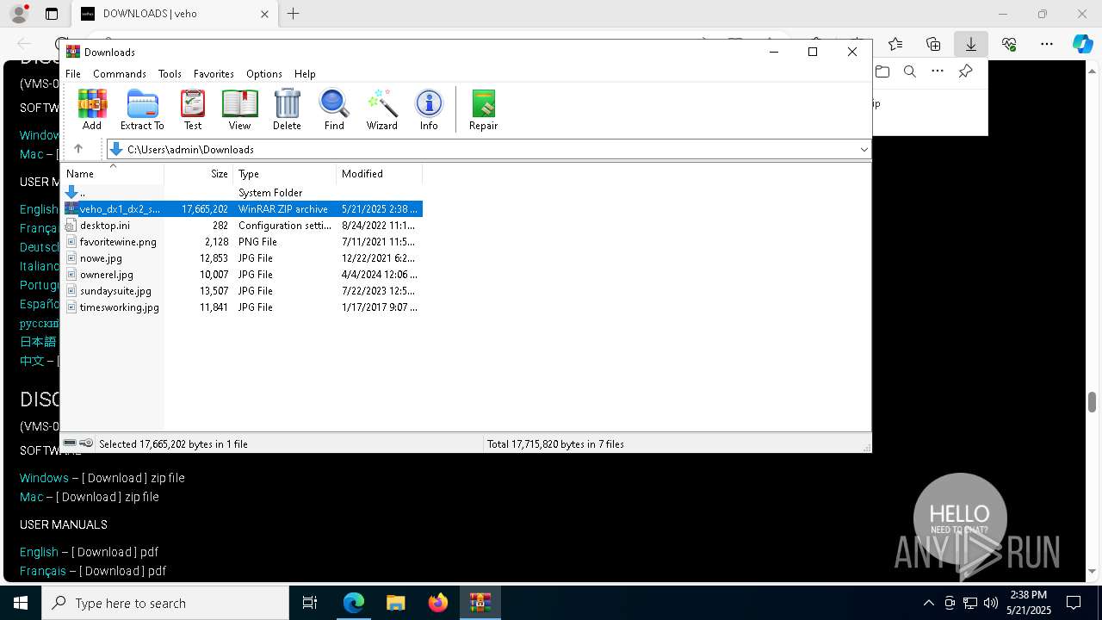
Task: Click the Add toolbar icon in WinRAR
Action: [x=92, y=109]
